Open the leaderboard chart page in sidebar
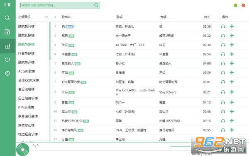Image resolution: width=249 pixels, height=156 pixels. (x=7, y=46)
